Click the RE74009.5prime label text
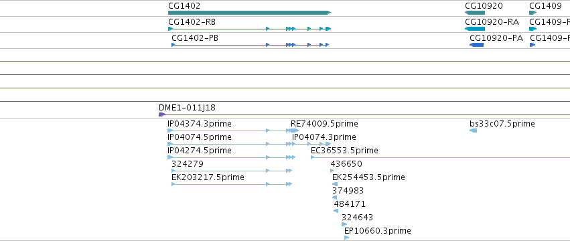Viewport: 570px width, 241px height. coord(324,124)
